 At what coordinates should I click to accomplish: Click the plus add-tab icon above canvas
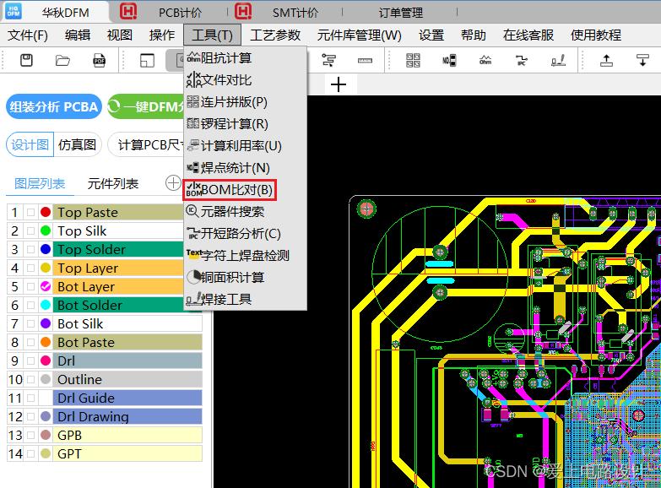click(339, 84)
